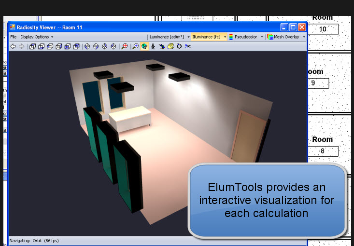Image resolution: width=354 pixels, height=246 pixels.
Task: Click the Radiosity Viewer title bar icon
Action: 13,27
